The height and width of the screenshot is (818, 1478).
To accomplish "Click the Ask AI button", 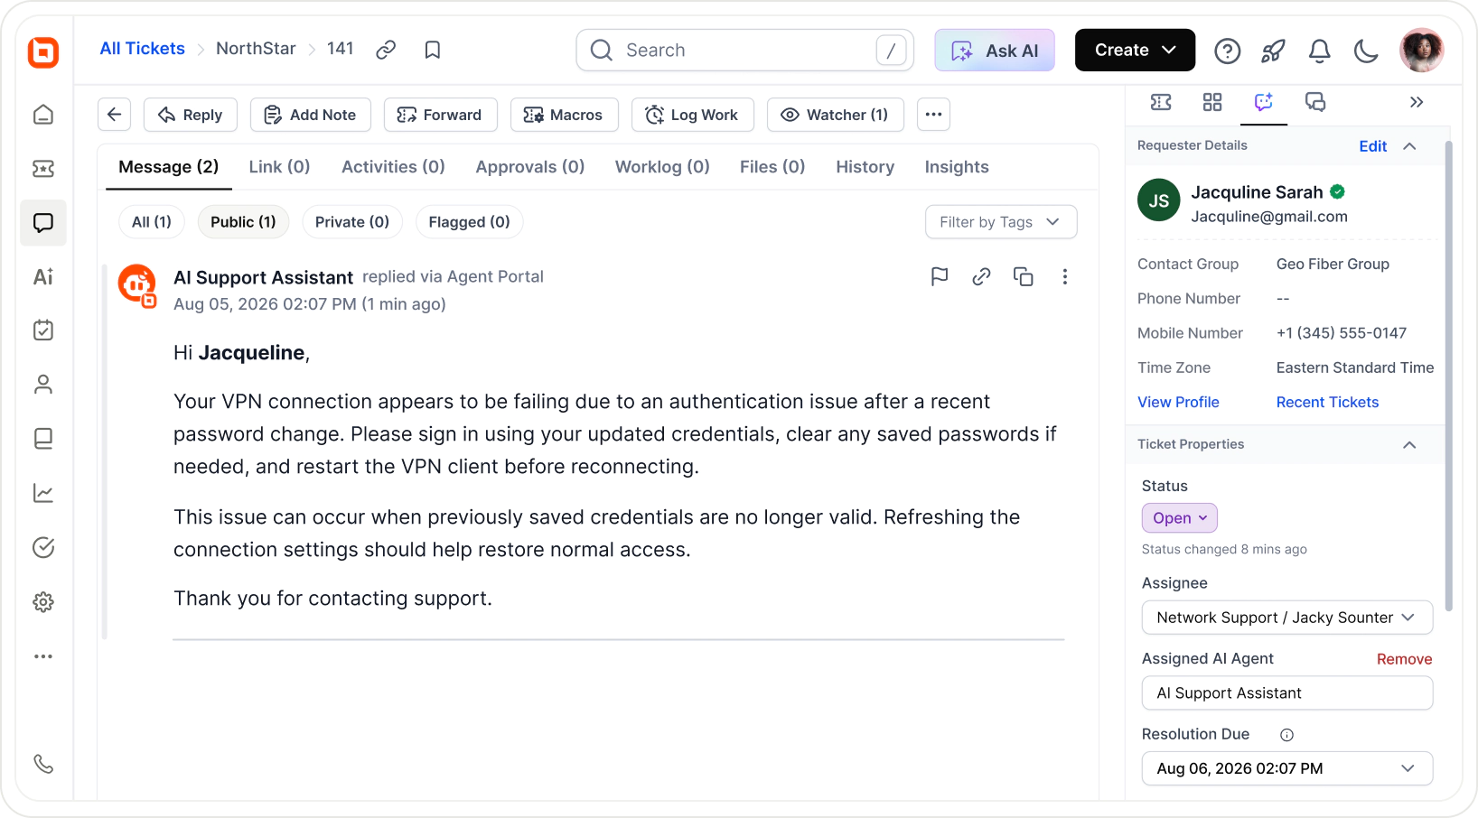I will 995,50.
